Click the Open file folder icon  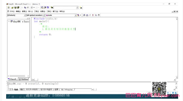coord(12,8)
